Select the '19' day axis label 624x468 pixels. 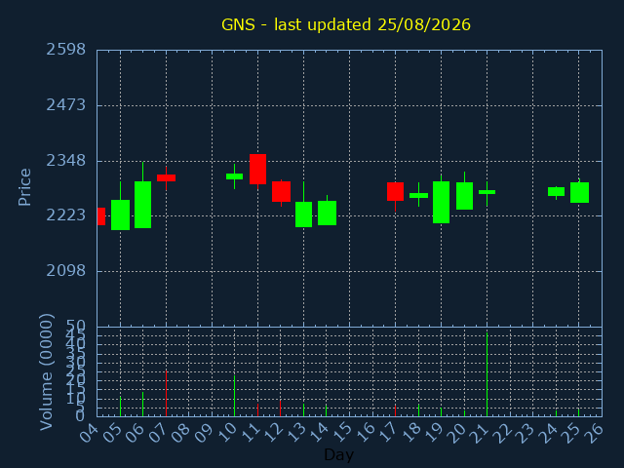(433, 433)
